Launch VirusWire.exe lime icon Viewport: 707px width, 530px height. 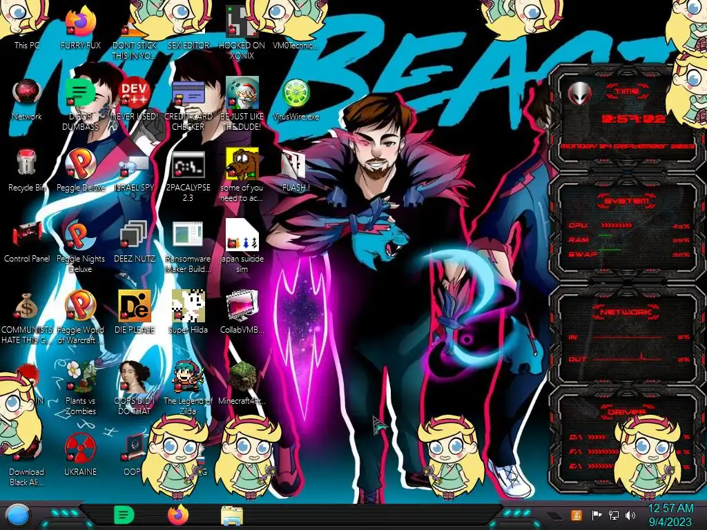(x=296, y=99)
